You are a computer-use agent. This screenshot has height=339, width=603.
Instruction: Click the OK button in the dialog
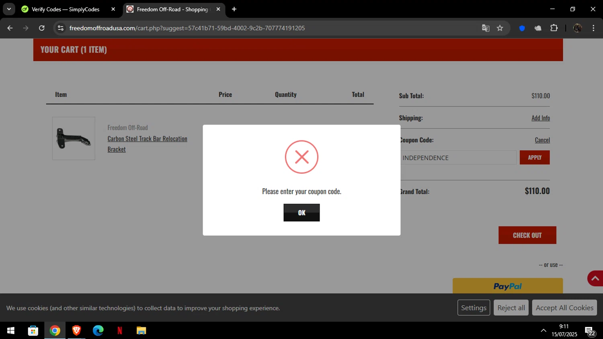(x=301, y=212)
